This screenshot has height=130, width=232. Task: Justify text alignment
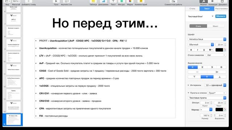pyautogui.click(x=221, y=67)
